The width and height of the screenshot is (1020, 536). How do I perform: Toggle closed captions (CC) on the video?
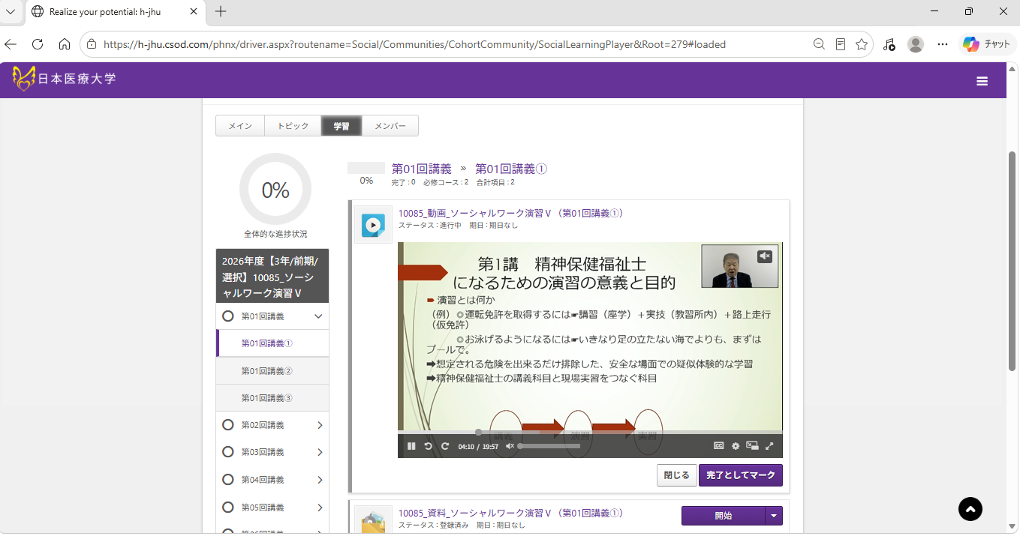(x=718, y=446)
